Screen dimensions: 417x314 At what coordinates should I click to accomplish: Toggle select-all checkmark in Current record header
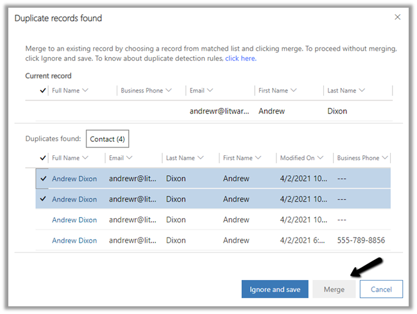click(x=43, y=91)
